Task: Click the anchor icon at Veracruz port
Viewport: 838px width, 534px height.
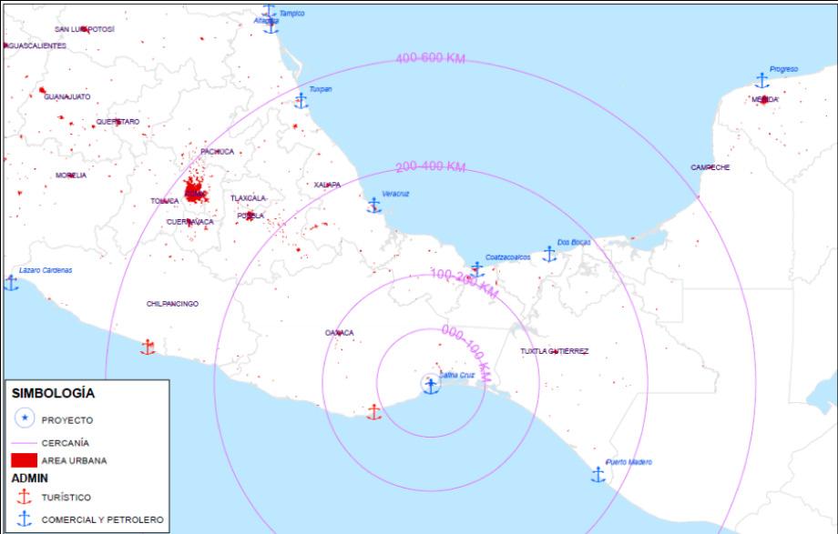Action: [x=374, y=205]
